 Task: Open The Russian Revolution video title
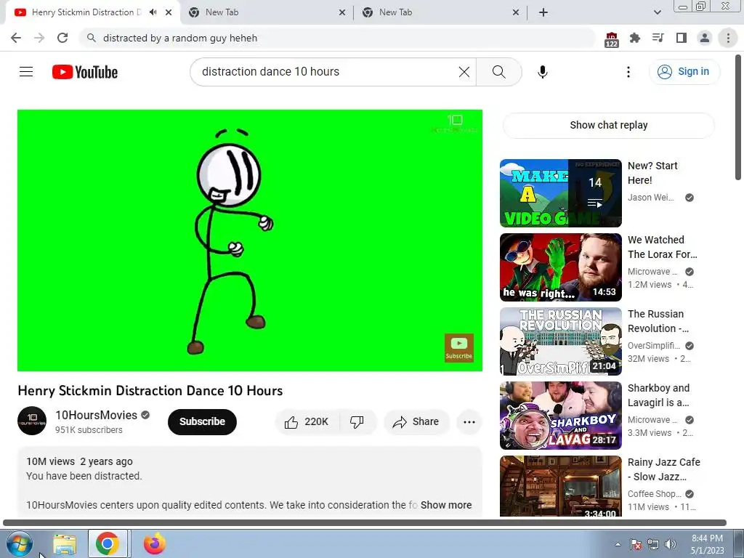658,320
